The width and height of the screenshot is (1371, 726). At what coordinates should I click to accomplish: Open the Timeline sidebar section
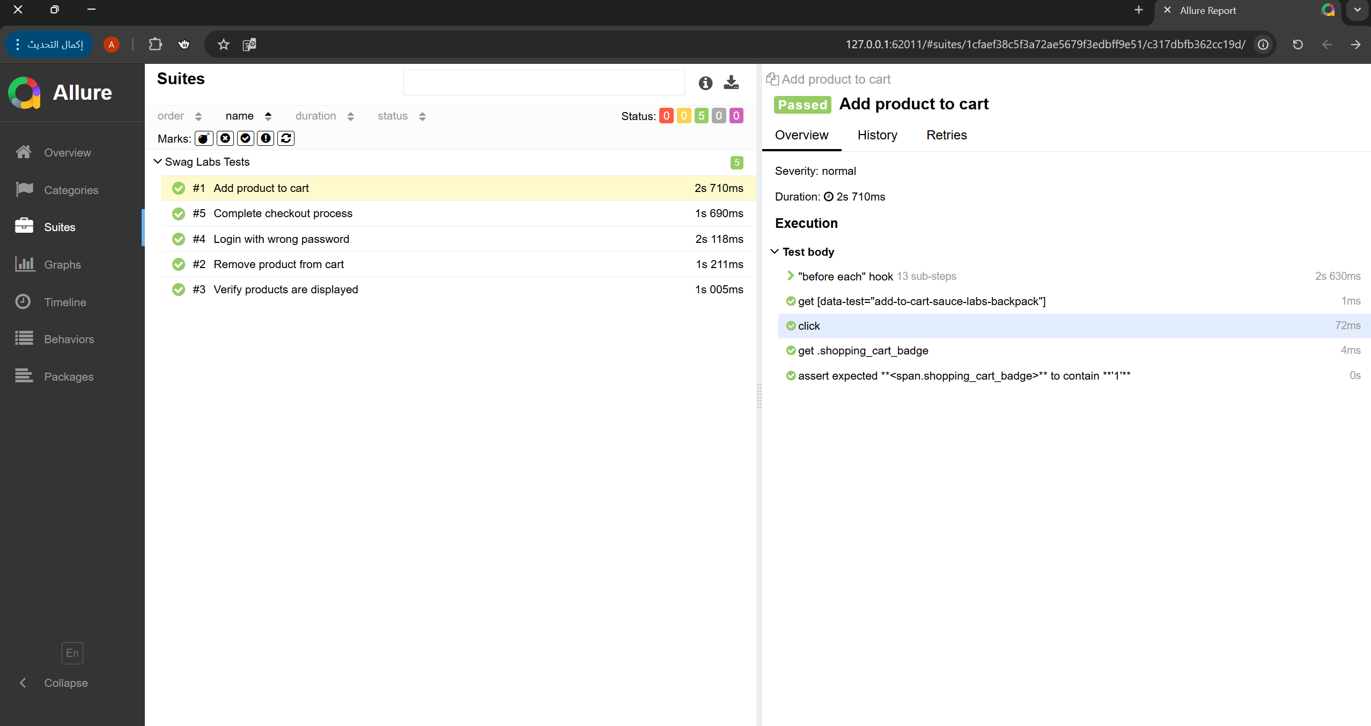click(x=65, y=302)
